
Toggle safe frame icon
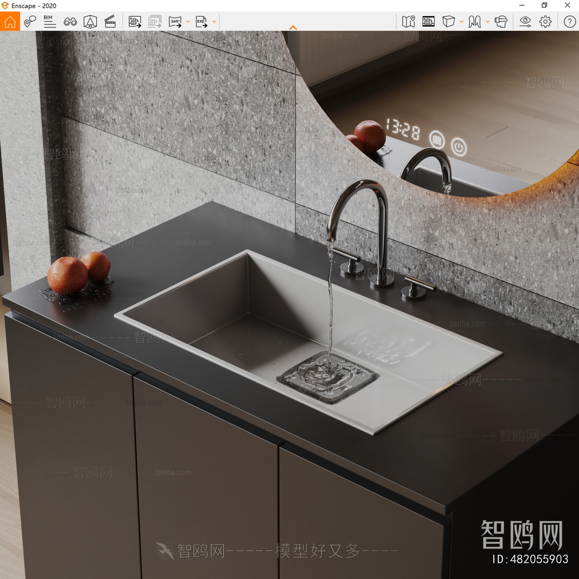pos(90,22)
